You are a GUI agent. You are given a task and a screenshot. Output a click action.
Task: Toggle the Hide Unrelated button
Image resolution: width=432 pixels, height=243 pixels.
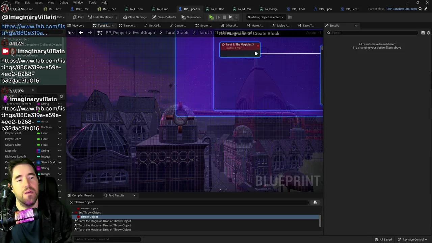click(x=100, y=17)
